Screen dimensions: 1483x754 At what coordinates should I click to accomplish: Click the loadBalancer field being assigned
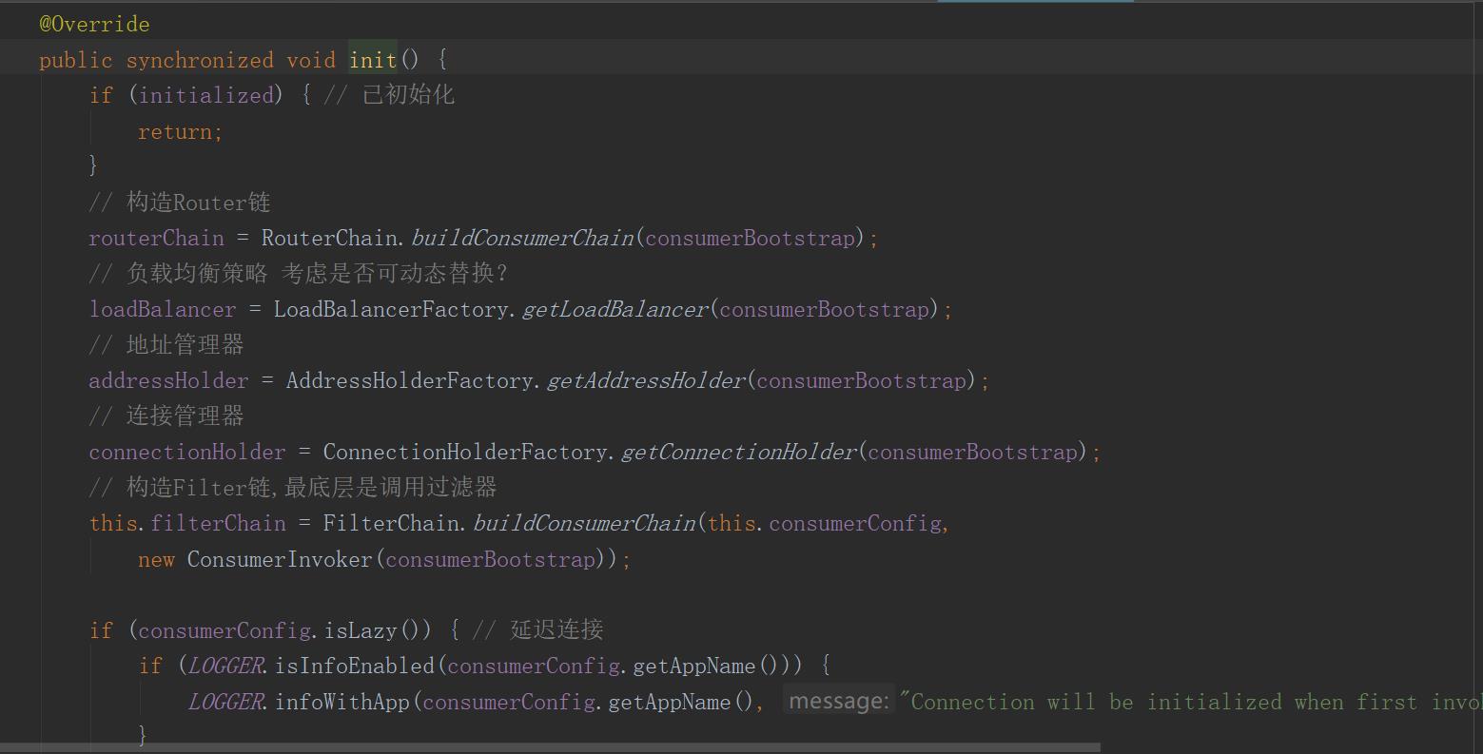(x=163, y=309)
